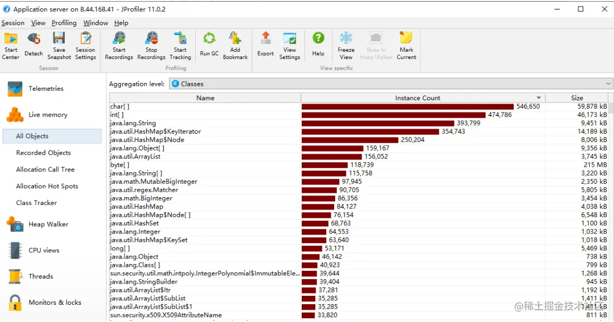Open the Session menu
Viewport: 614px width, 322px height.
point(13,23)
